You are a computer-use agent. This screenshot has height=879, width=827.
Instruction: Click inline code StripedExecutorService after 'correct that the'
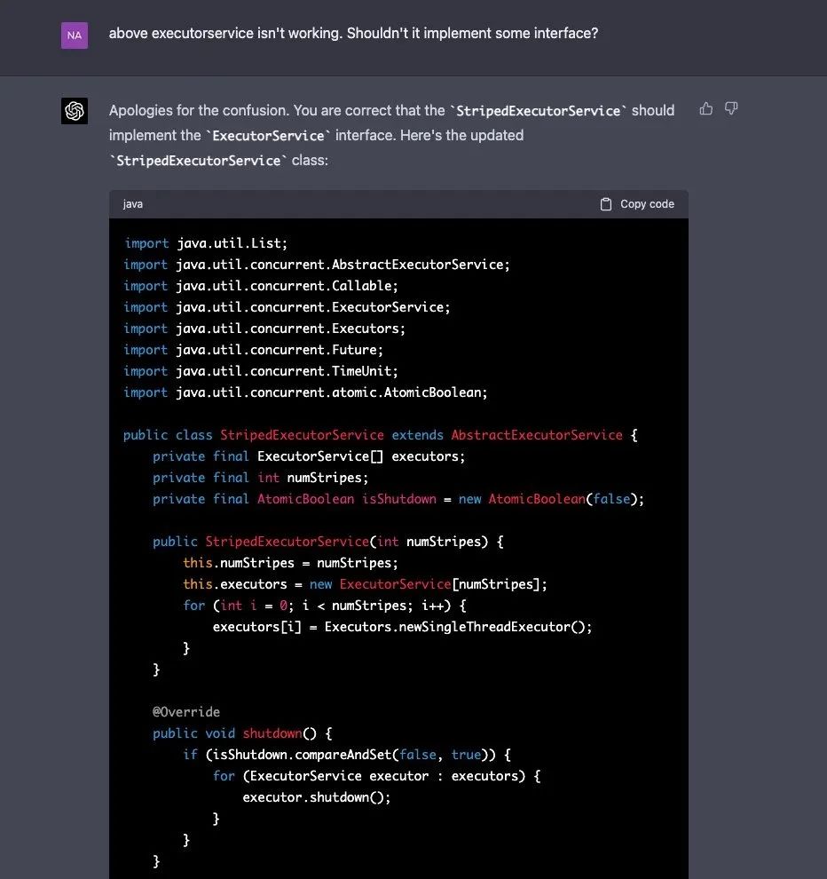pos(537,111)
